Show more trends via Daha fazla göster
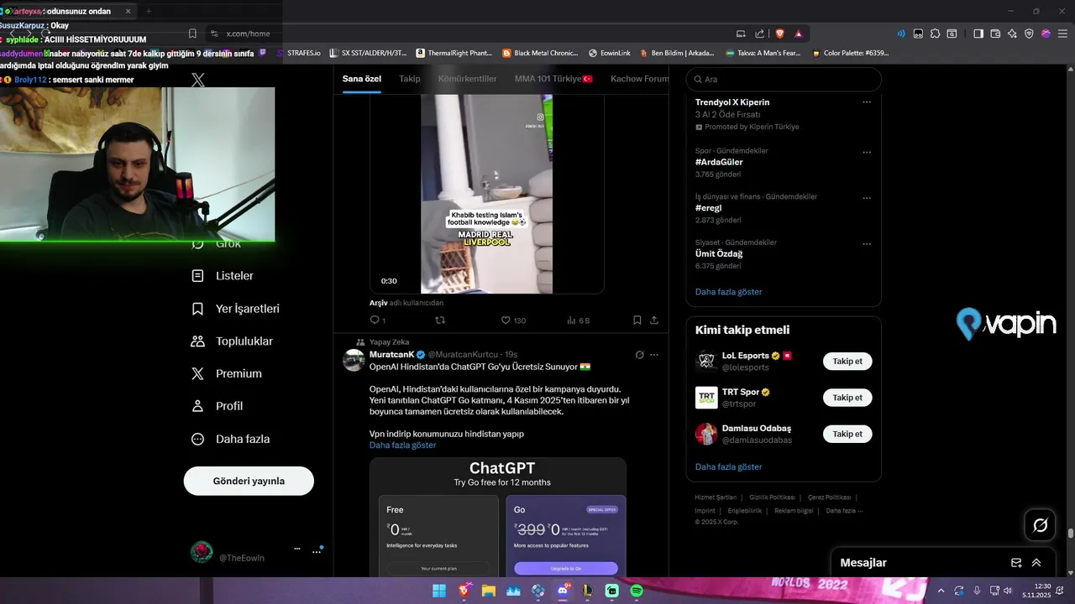Image resolution: width=1075 pixels, height=604 pixels. coord(728,292)
